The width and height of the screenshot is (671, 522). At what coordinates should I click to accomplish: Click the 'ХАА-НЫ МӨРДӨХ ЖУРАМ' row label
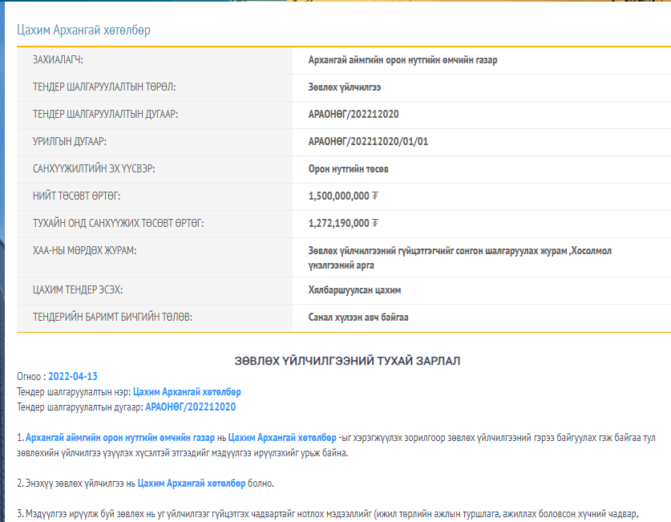coord(85,251)
